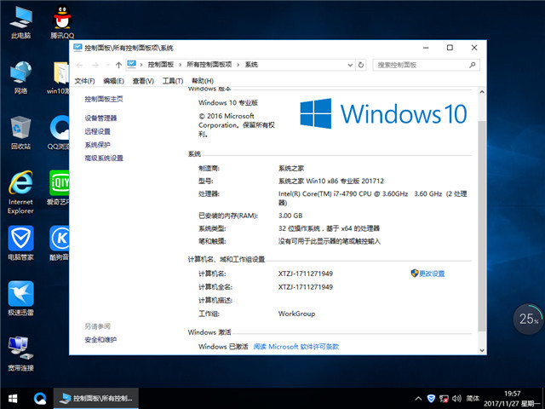Open the 回收站 recycle bin icon
The width and height of the screenshot is (545, 409).
point(20,134)
